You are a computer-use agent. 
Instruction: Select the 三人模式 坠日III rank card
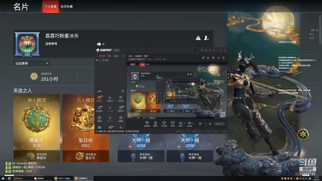[x=86, y=128]
